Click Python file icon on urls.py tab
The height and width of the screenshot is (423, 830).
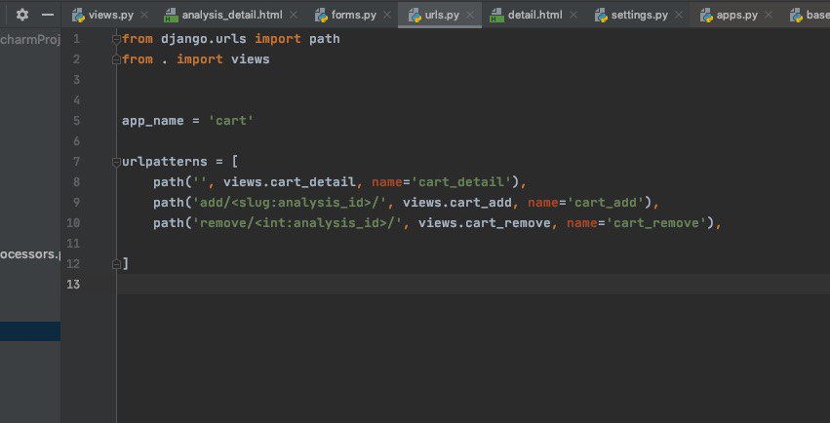(x=415, y=15)
